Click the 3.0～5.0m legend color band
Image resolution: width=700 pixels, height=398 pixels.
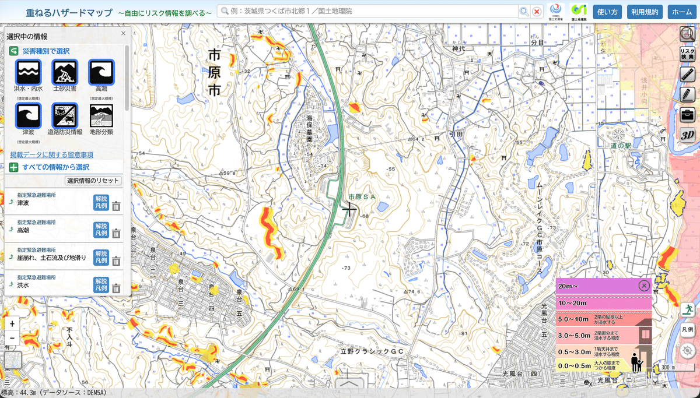(x=603, y=335)
